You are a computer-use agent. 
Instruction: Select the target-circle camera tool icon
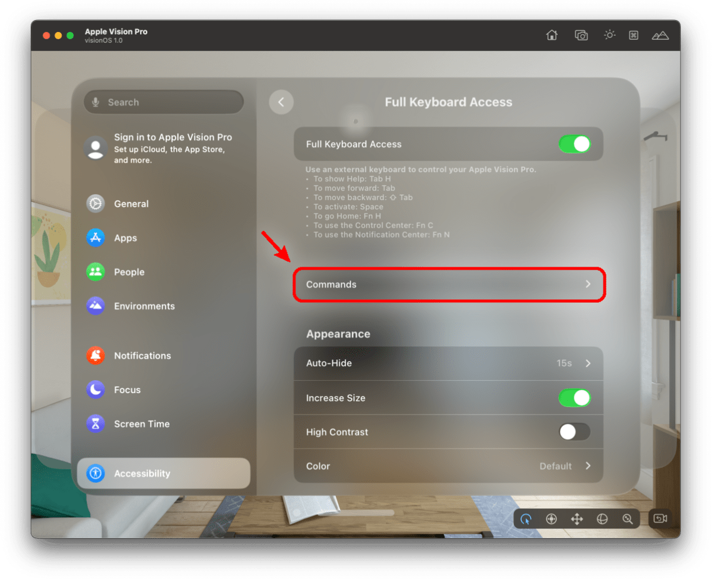[x=551, y=519]
